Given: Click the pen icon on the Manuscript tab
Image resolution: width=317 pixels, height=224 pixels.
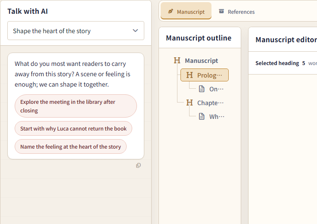Looking at the screenshot, I should coord(171,12).
